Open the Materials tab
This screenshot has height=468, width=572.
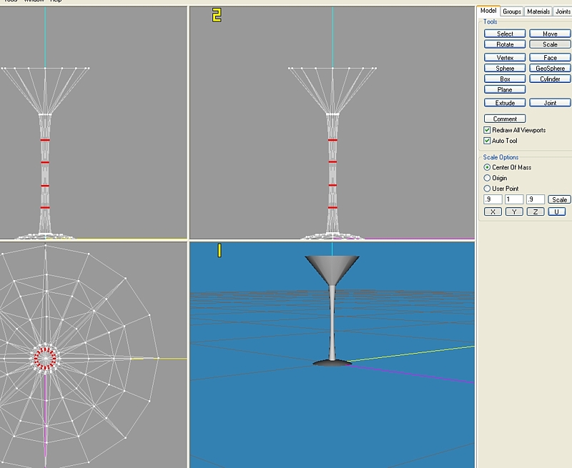click(538, 11)
